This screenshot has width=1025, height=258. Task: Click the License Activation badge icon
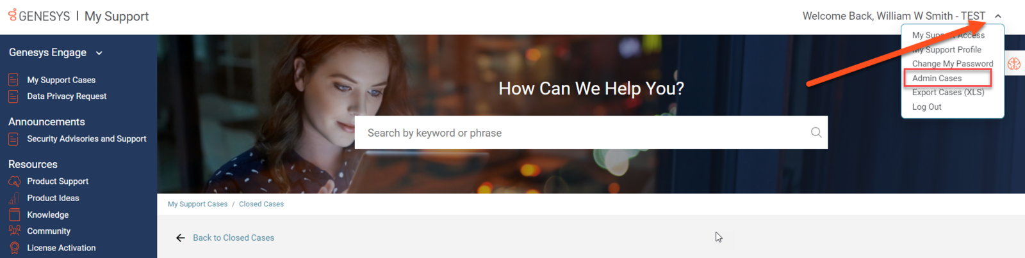coord(14,248)
